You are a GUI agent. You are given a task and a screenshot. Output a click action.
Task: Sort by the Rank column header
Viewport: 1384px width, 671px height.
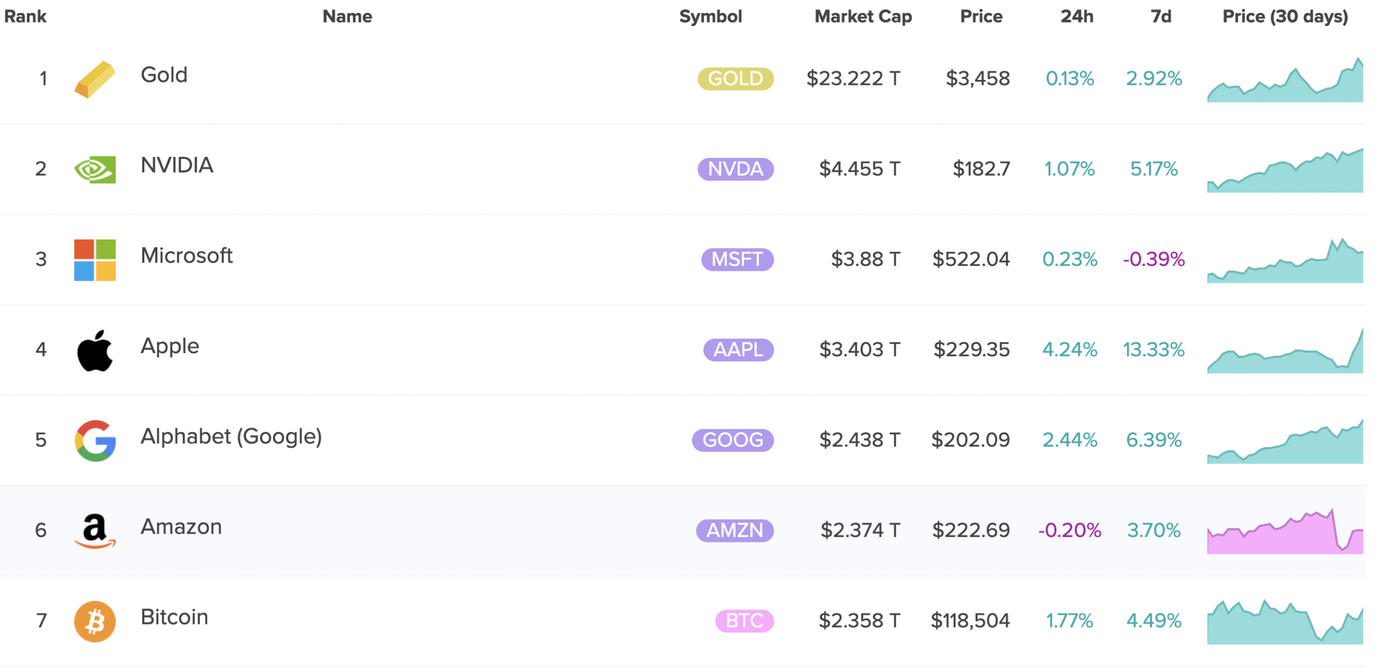pyautogui.click(x=25, y=16)
